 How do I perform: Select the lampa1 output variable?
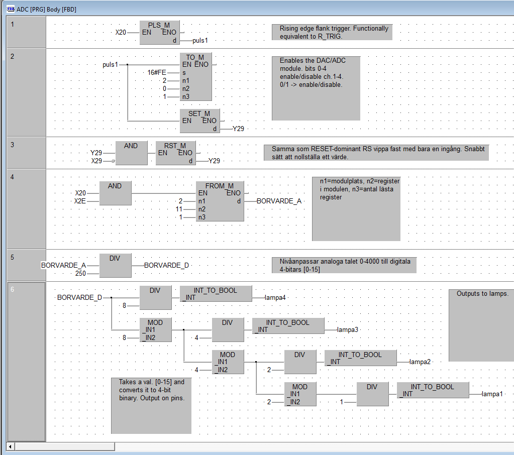492,394
